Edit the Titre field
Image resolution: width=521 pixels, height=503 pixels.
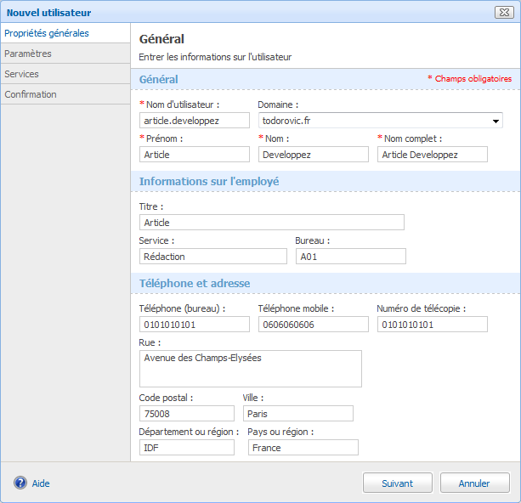(x=271, y=223)
